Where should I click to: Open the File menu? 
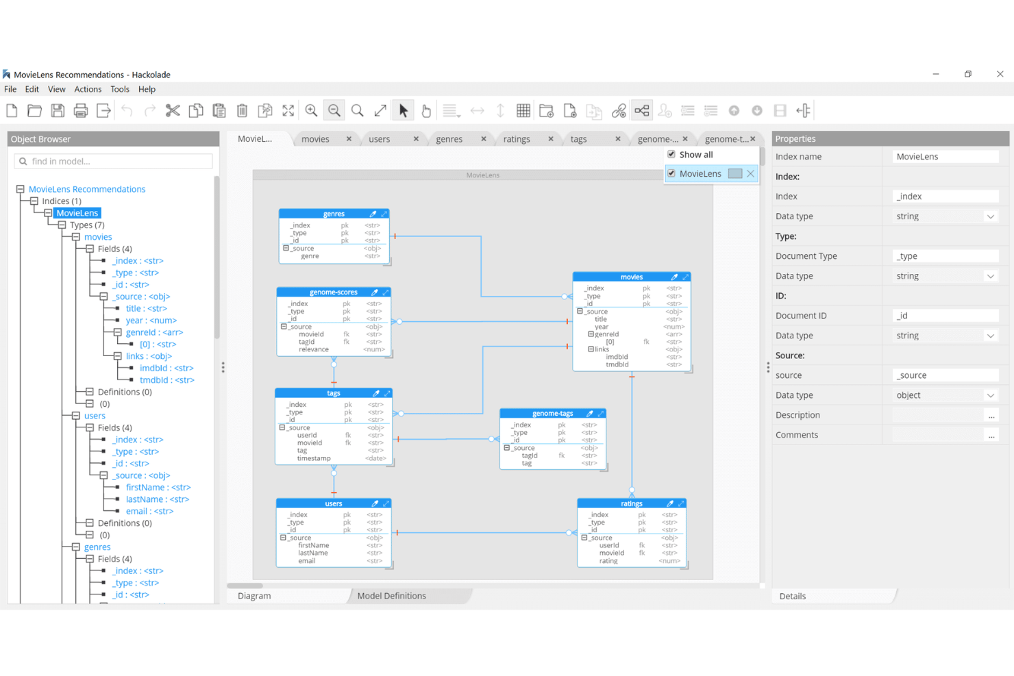click(10, 89)
